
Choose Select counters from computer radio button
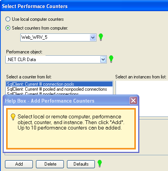pyautogui.click(x=8, y=28)
